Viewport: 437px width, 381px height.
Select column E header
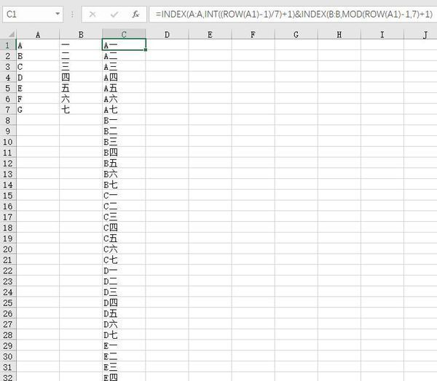click(210, 34)
